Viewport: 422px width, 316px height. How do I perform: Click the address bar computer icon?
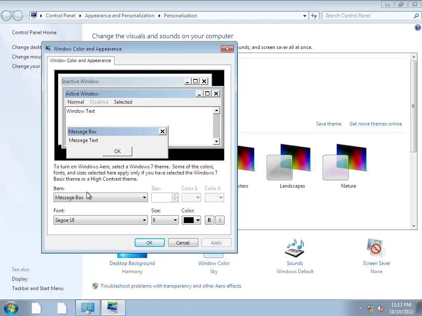point(34,15)
